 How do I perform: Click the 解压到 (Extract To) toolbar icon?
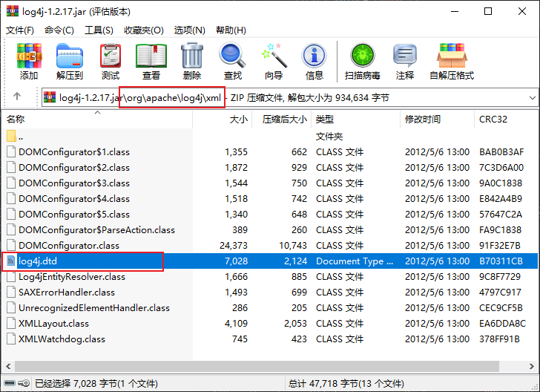(70, 56)
